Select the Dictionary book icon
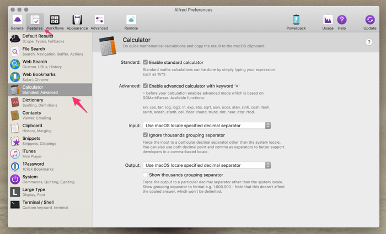 click(x=15, y=102)
